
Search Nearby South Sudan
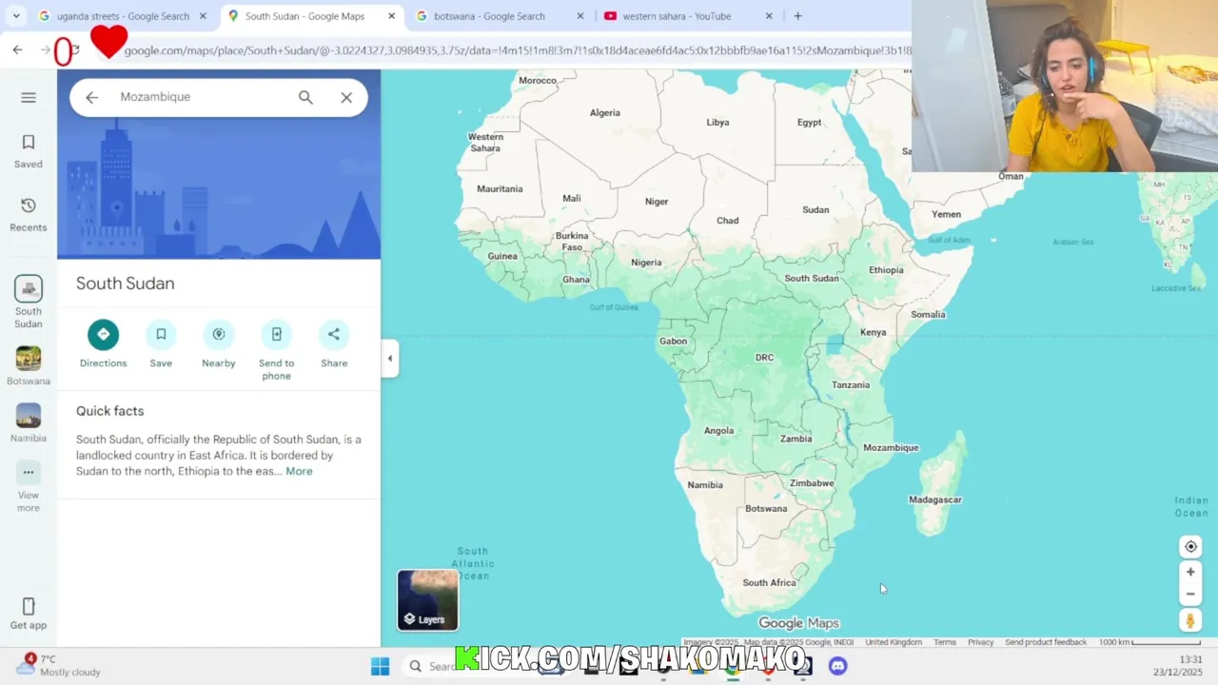click(219, 343)
